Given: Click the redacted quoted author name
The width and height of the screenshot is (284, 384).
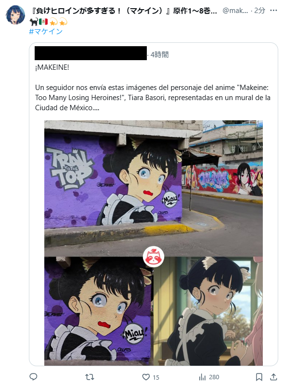Looking at the screenshot, I should pyautogui.click(x=90, y=53).
